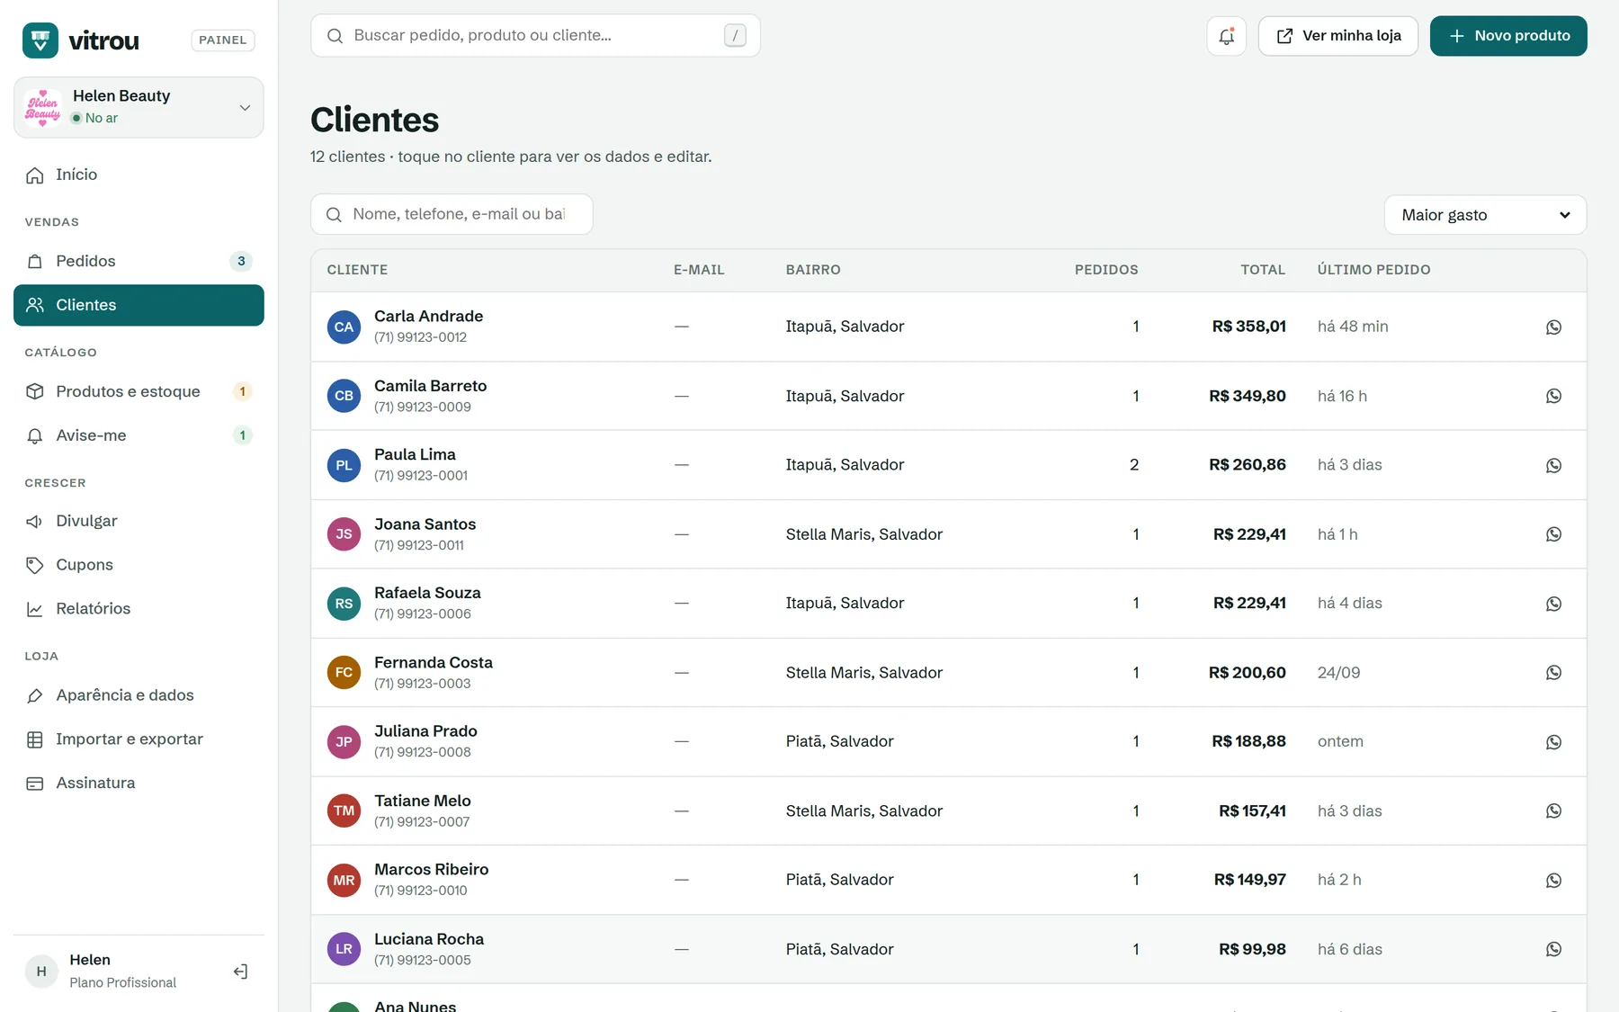1619x1012 pixels.
Task: Click the Novo produto button
Action: (x=1508, y=36)
